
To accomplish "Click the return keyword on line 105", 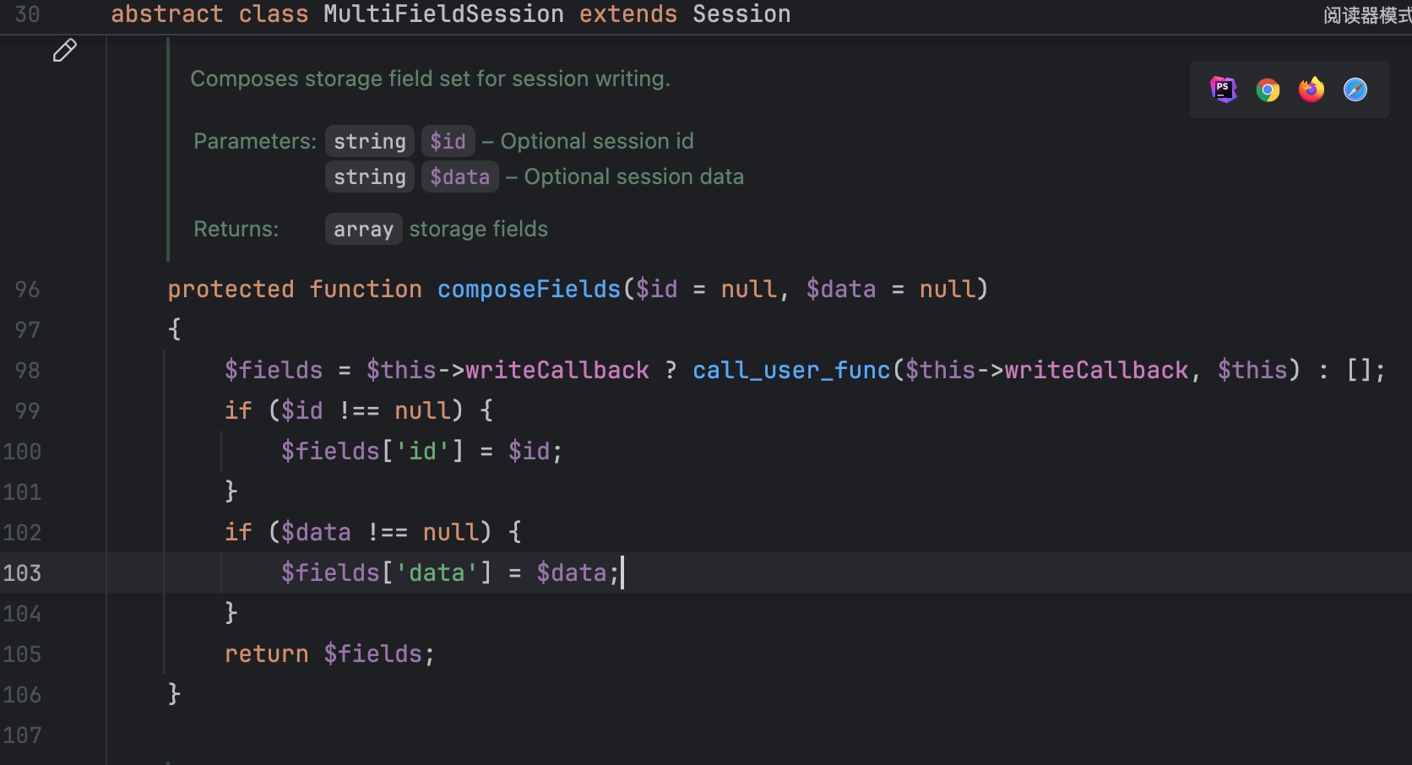I will click(266, 654).
